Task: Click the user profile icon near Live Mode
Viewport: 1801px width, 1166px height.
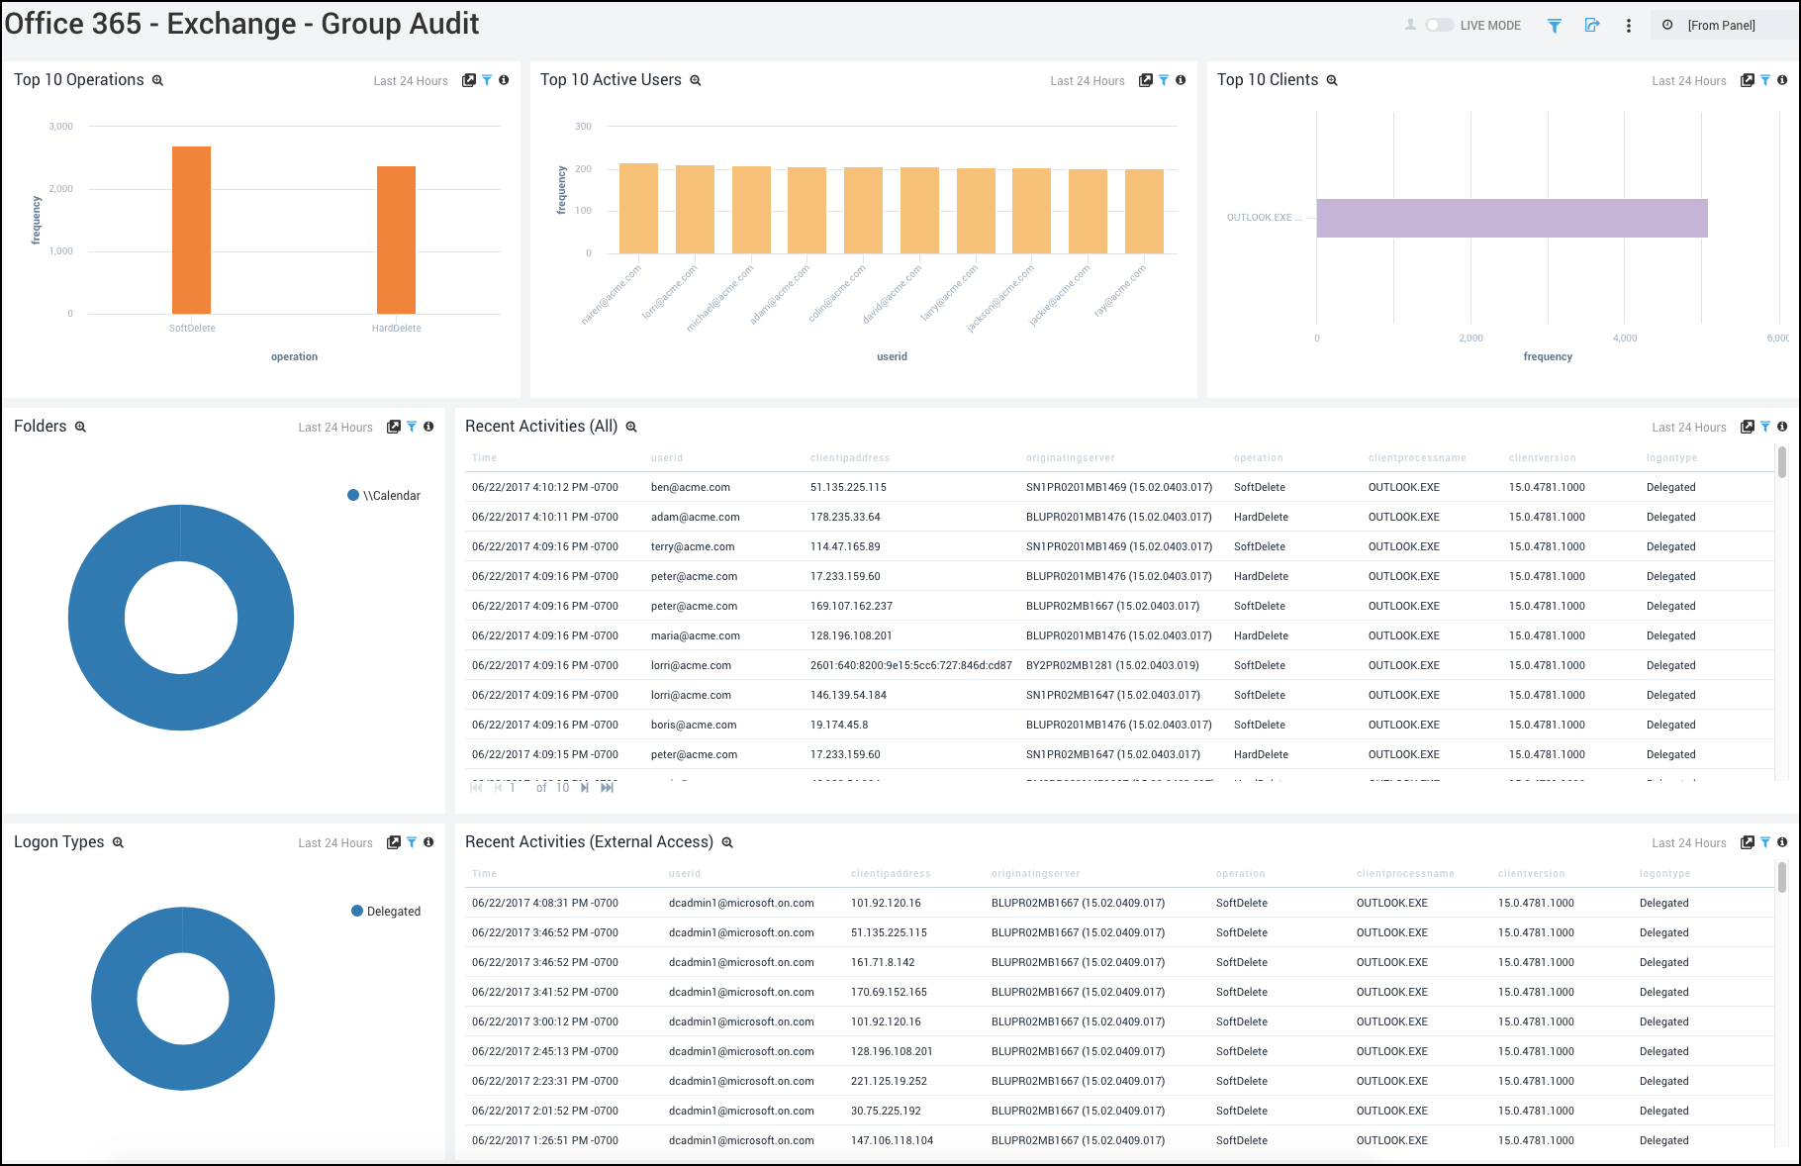Action: [x=1409, y=25]
